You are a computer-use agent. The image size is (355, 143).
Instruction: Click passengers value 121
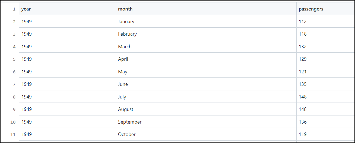point(303,72)
